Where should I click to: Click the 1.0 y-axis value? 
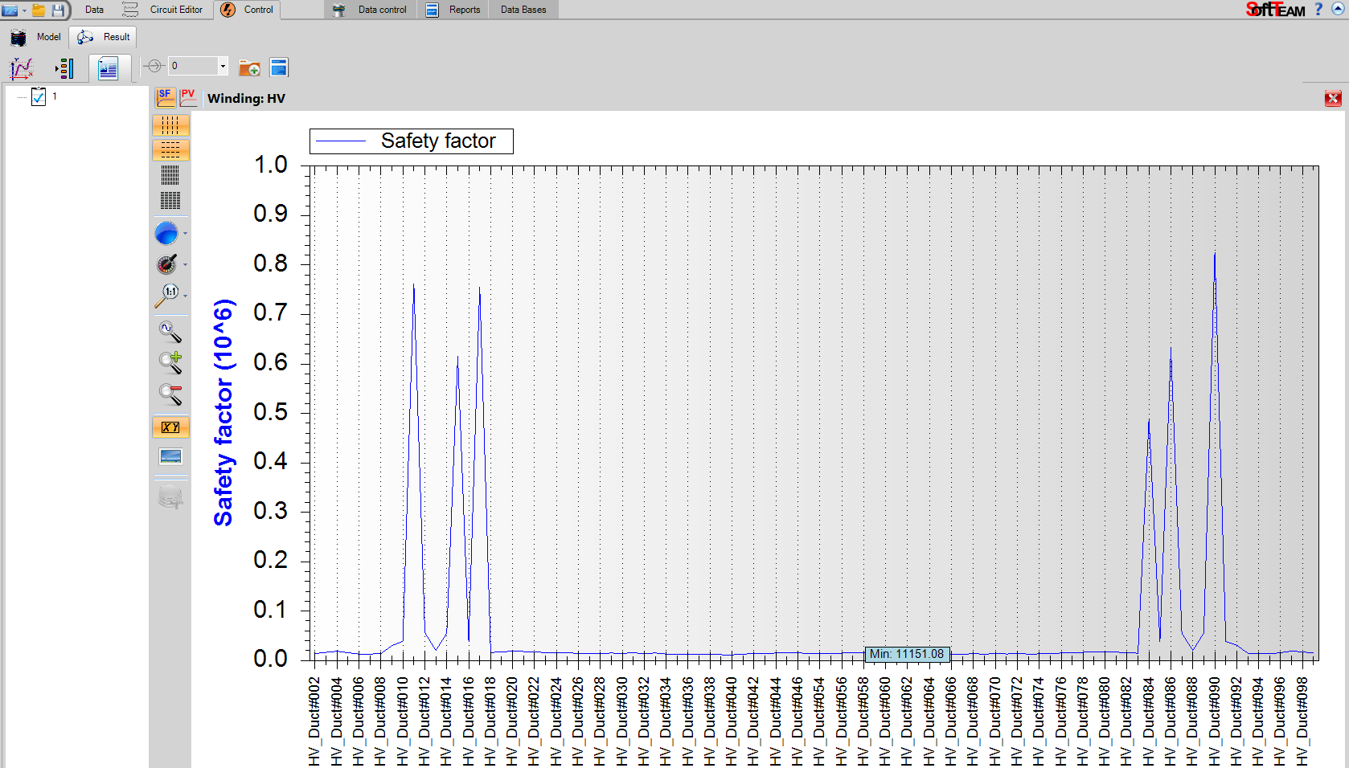pos(271,165)
